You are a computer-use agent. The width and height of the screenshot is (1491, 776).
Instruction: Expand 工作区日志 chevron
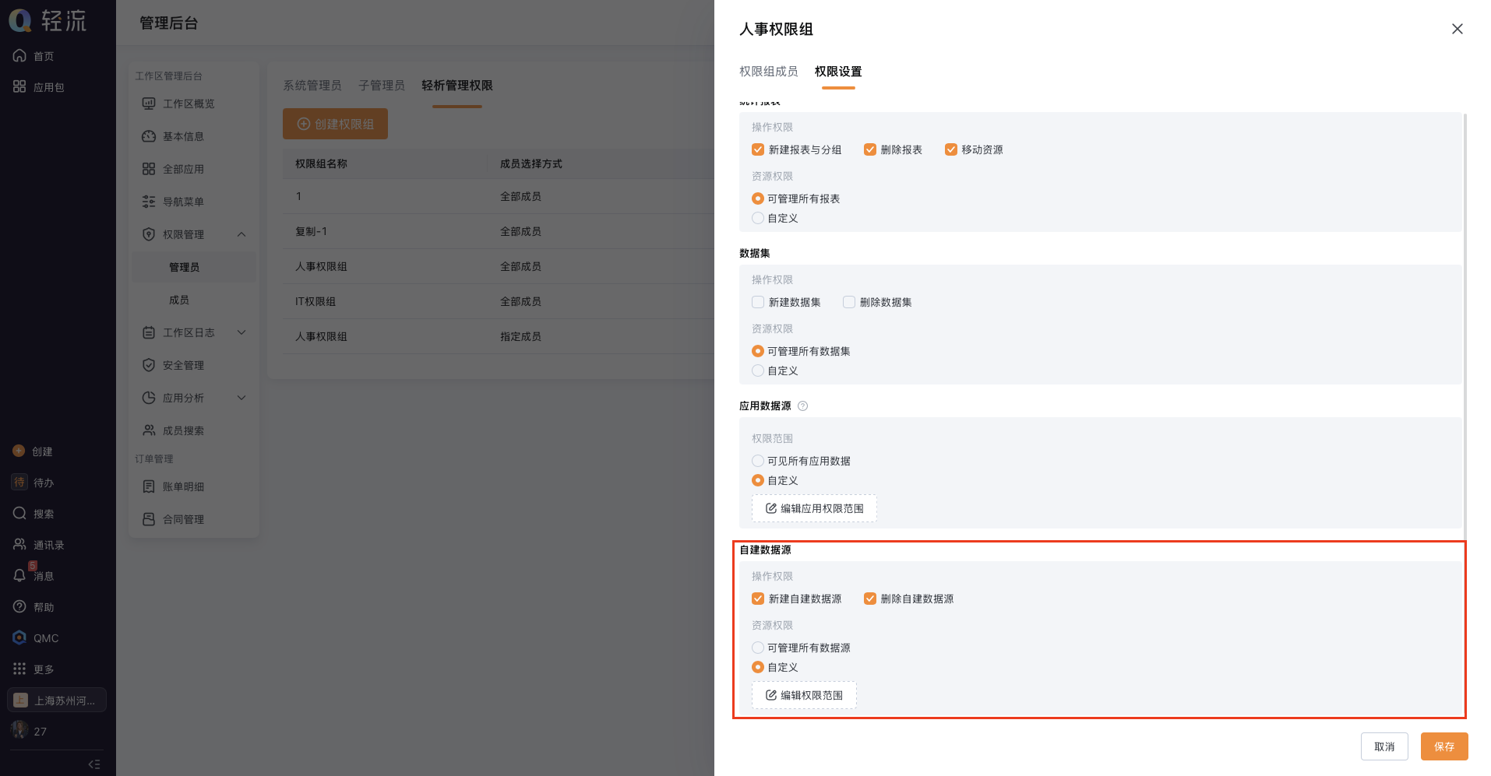click(x=241, y=332)
